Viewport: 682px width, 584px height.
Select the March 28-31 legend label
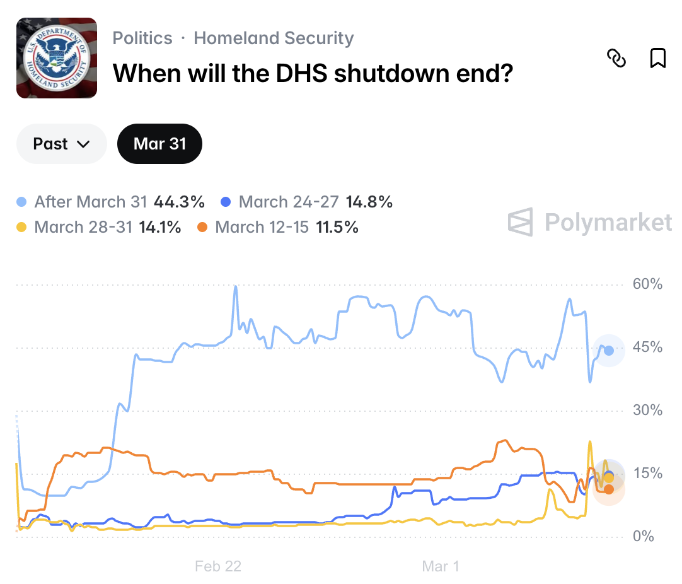(83, 228)
